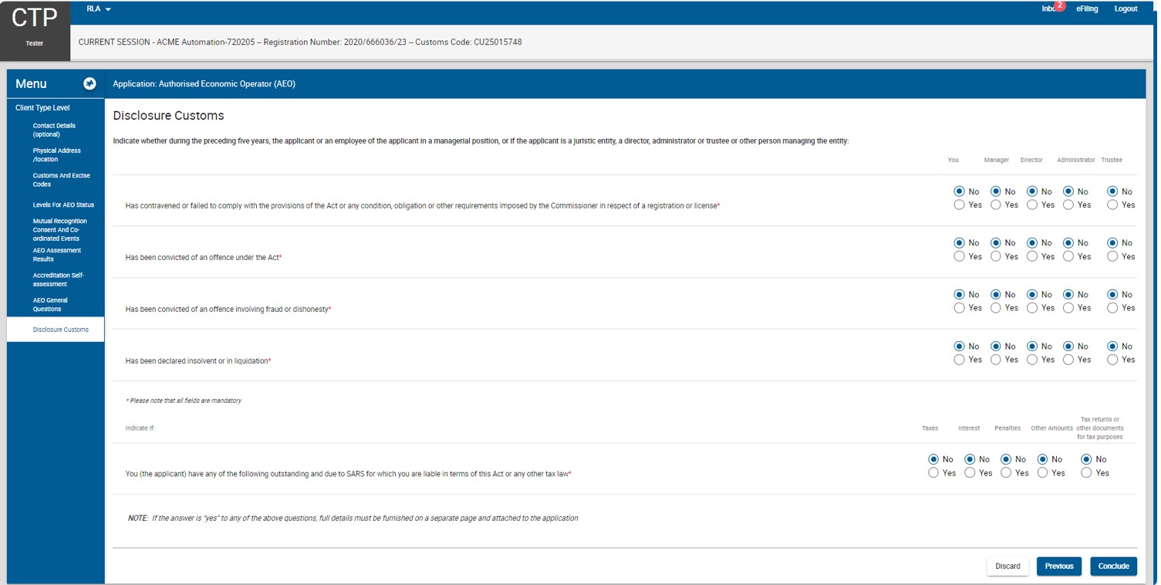Click the Menu pin icon
Screen dimensions: 1161x585
(x=89, y=83)
